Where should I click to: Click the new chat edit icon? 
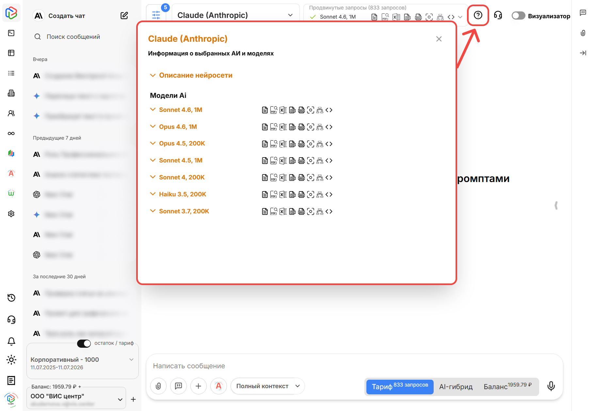[x=124, y=16]
